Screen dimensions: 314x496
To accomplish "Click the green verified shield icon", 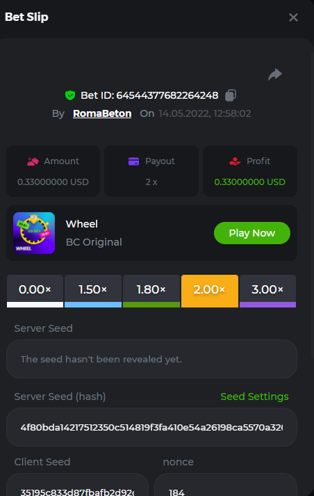I will (x=70, y=95).
